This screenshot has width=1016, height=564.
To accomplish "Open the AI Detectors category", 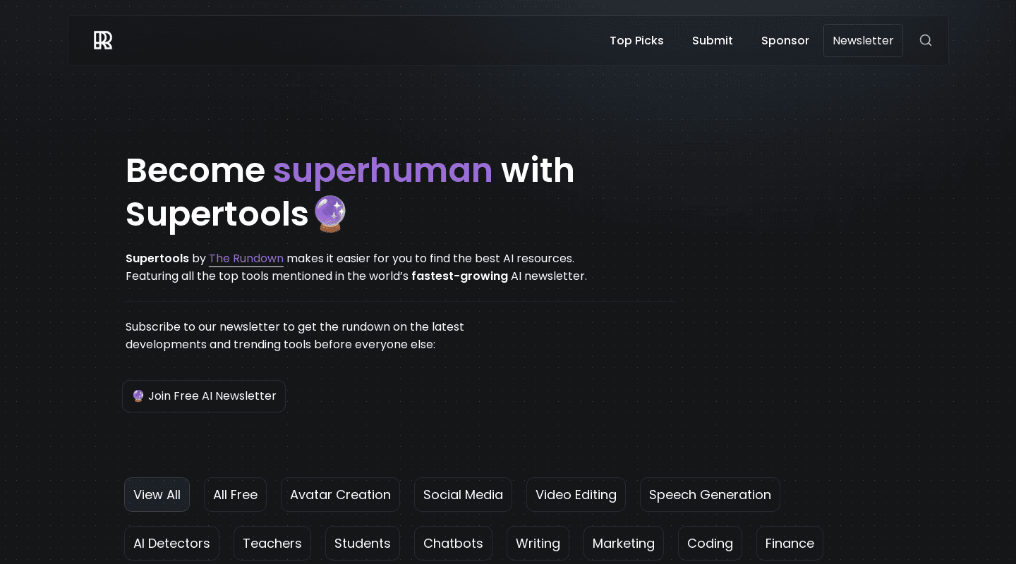I will [x=171, y=544].
